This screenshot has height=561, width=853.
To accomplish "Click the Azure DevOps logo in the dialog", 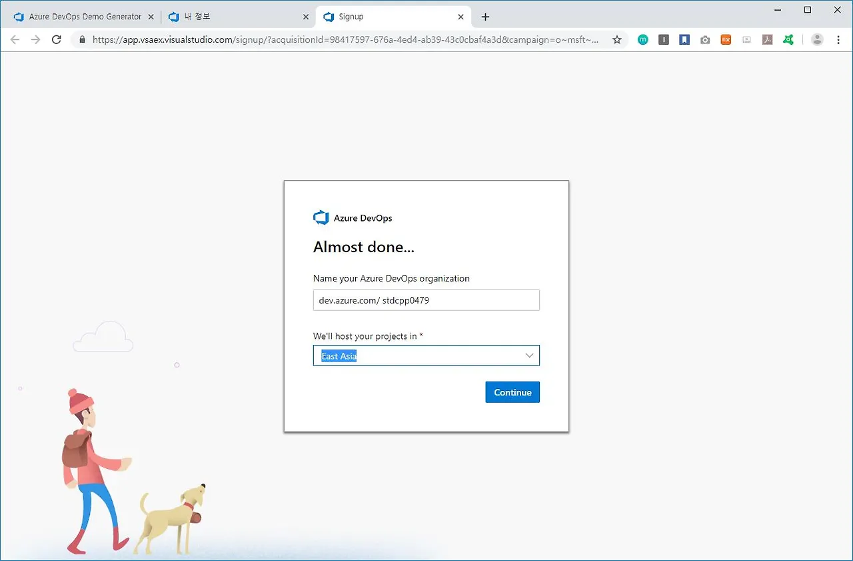I will pos(321,217).
